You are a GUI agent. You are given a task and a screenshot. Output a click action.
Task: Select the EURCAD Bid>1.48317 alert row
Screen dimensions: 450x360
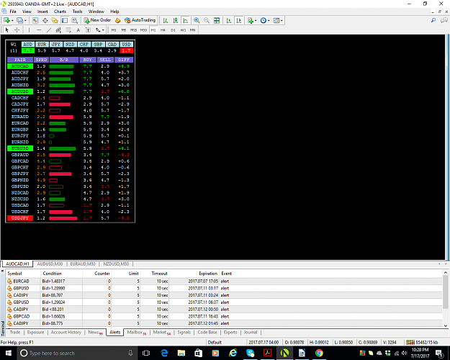tap(224, 282)
